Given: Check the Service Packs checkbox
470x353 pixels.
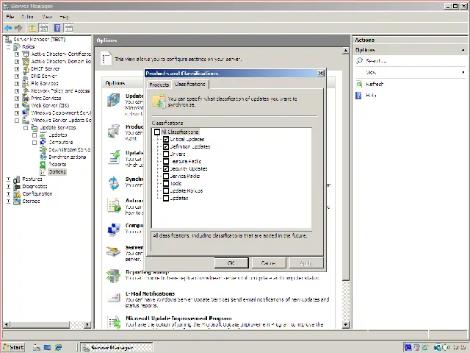Looking at the screenshot, I should pos(166,176).
